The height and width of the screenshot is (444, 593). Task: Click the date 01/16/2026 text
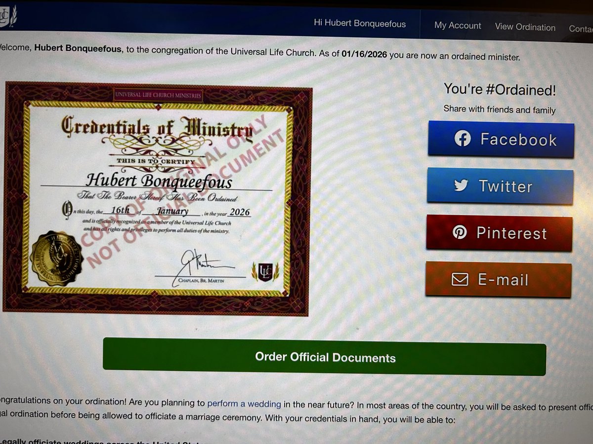[364, 54]
